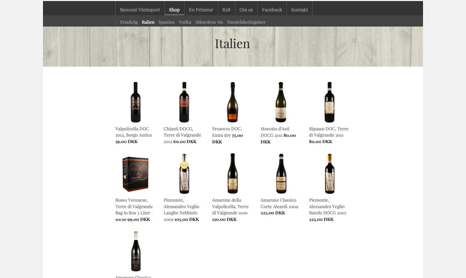Go to the B2B page
This screenshot has height=278, width=466.
point(226,10)
